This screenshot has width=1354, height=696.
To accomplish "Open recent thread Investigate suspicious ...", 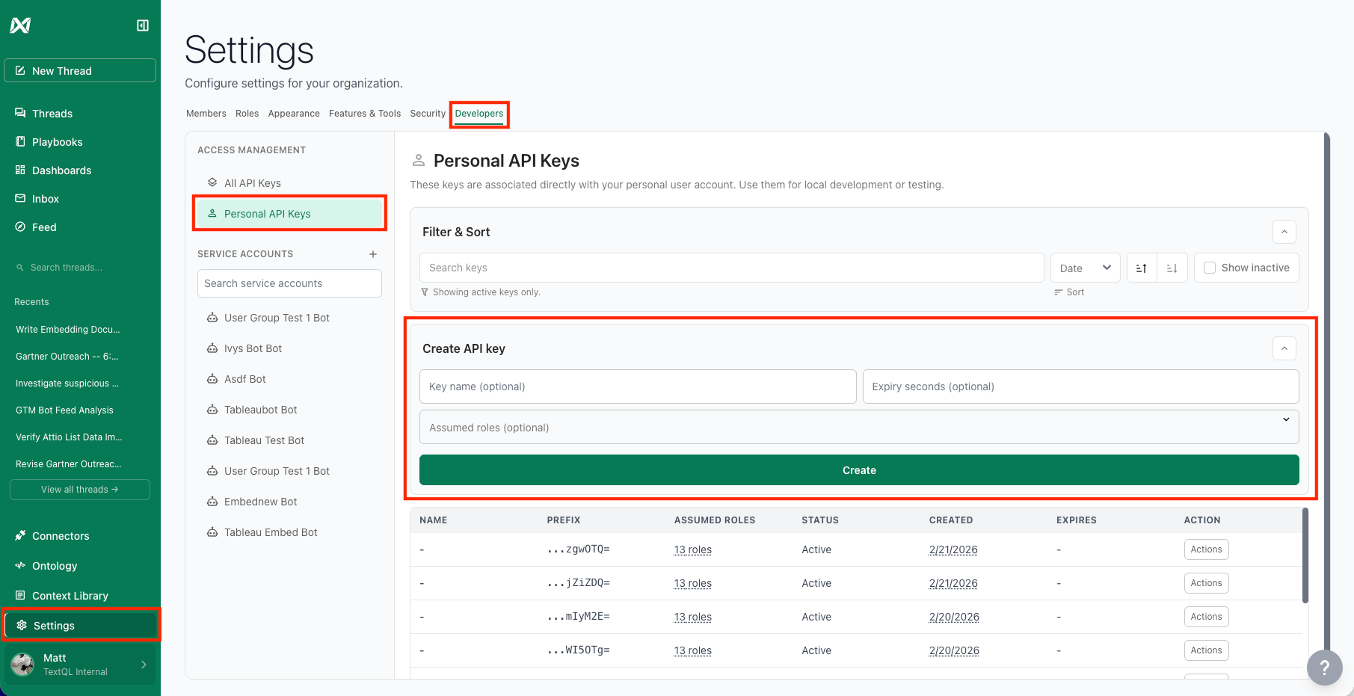I will click(x=67, y=384).
